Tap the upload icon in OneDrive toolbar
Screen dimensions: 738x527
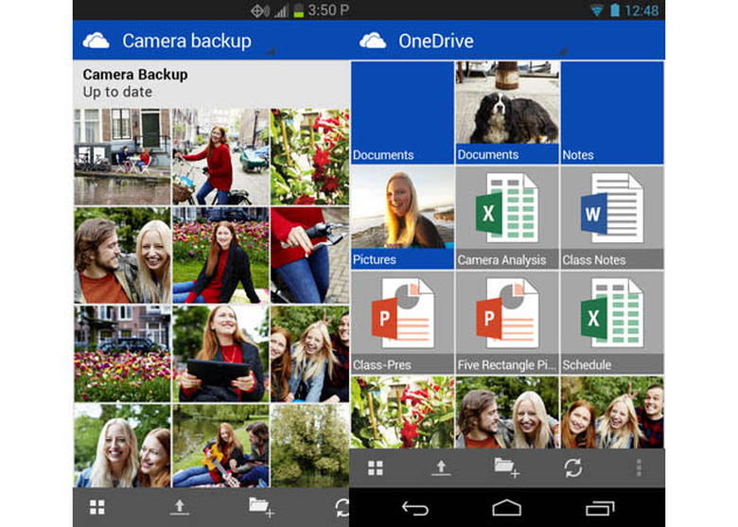tap(441, 467)
